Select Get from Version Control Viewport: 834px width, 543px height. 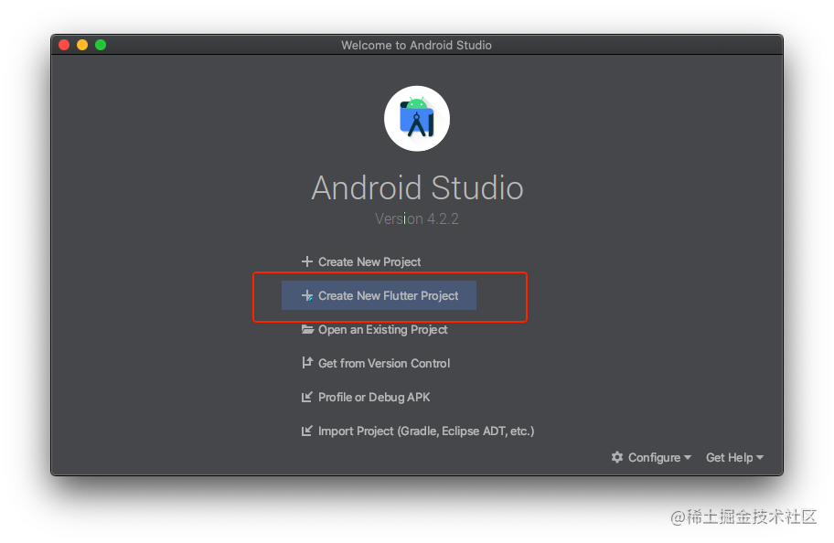click(x=384, y=363)
